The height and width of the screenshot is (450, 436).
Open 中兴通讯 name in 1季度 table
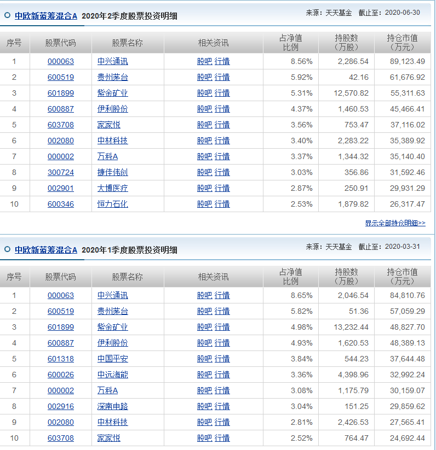[x=113, y=295]
